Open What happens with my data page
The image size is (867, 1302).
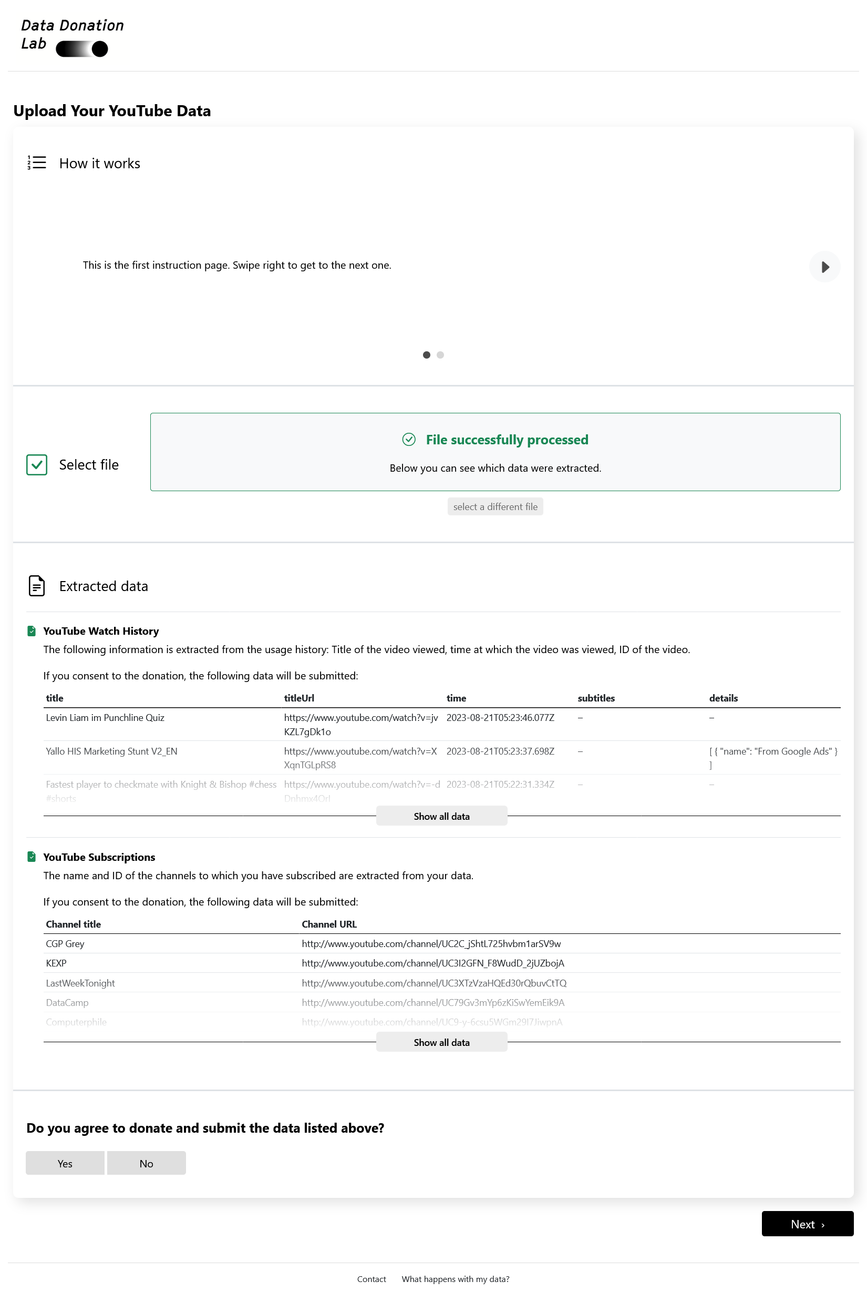(x=455, y=1279)
